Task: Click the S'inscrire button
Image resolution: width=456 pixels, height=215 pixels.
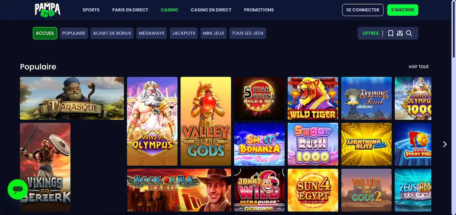Action: 403,10
